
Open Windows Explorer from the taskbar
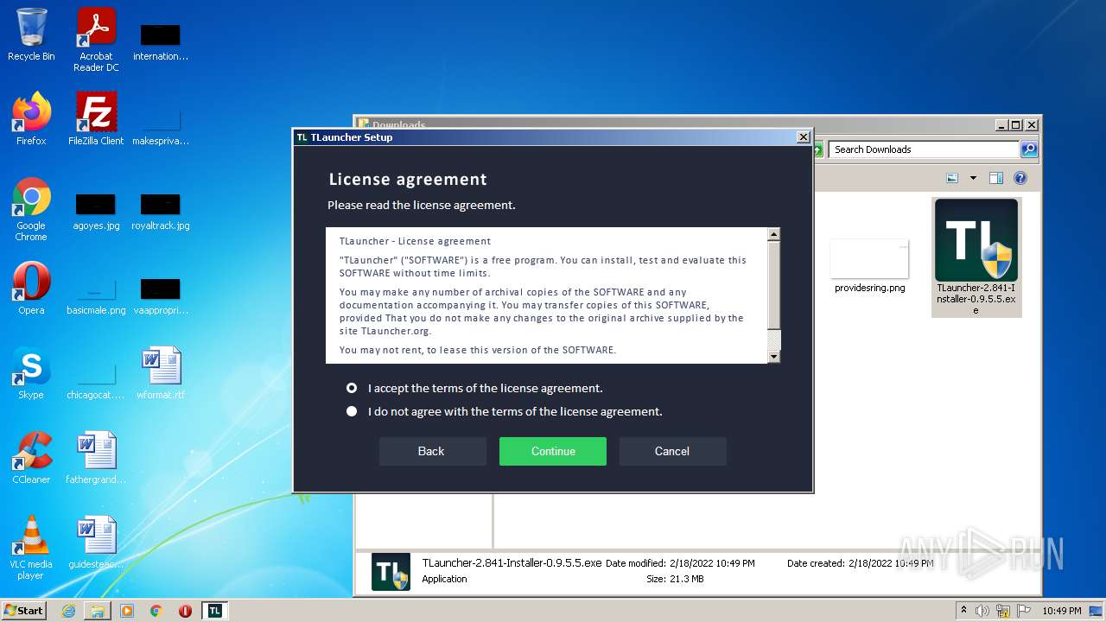coord(98,611)
